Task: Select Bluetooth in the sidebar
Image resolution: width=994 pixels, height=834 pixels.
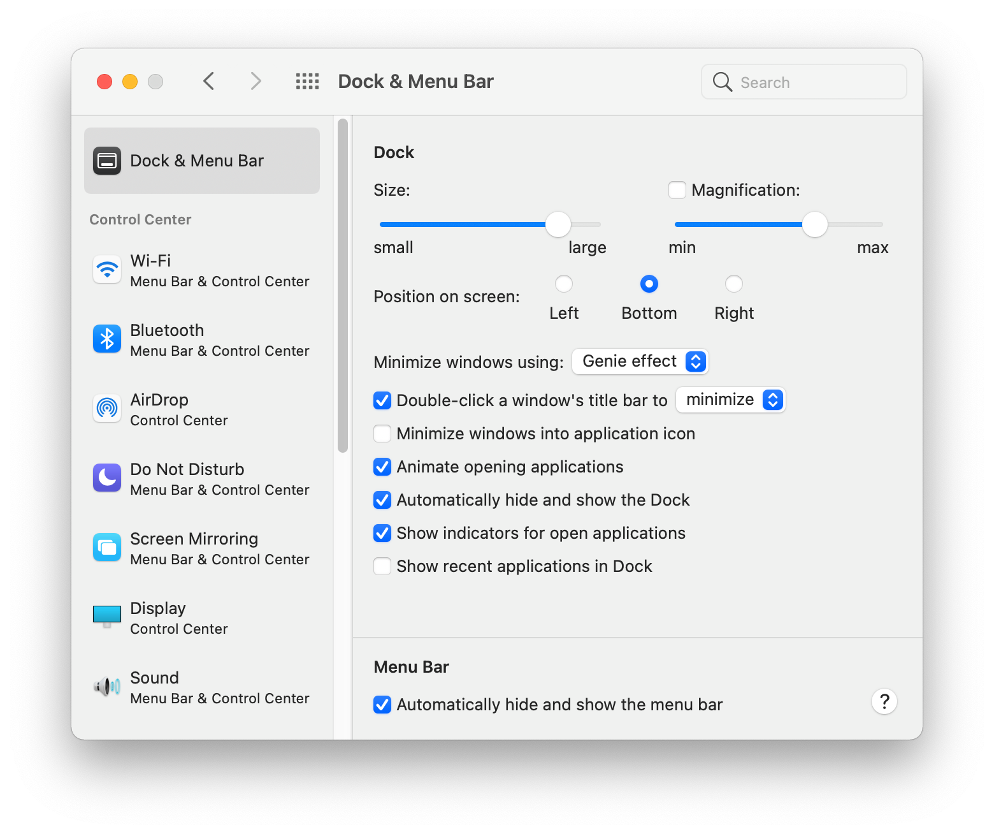Action: [x=202, y=340]
